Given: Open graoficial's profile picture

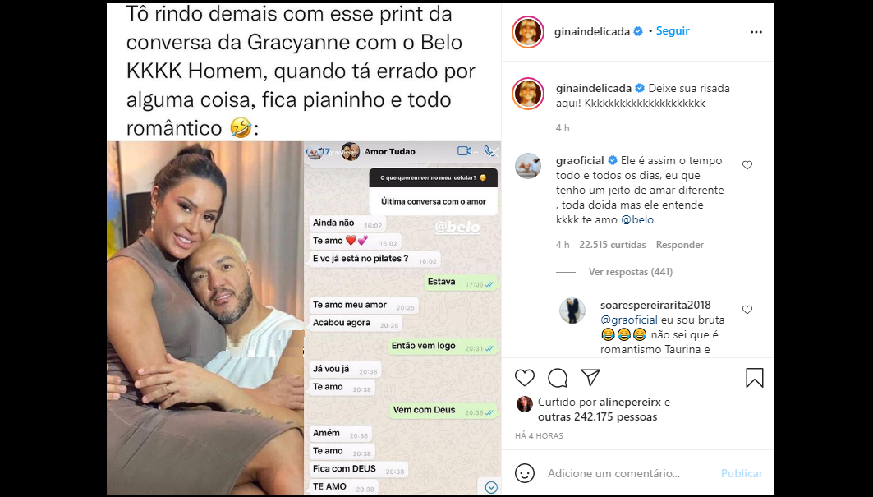Looking at the screenshot, I should point(527,165).
